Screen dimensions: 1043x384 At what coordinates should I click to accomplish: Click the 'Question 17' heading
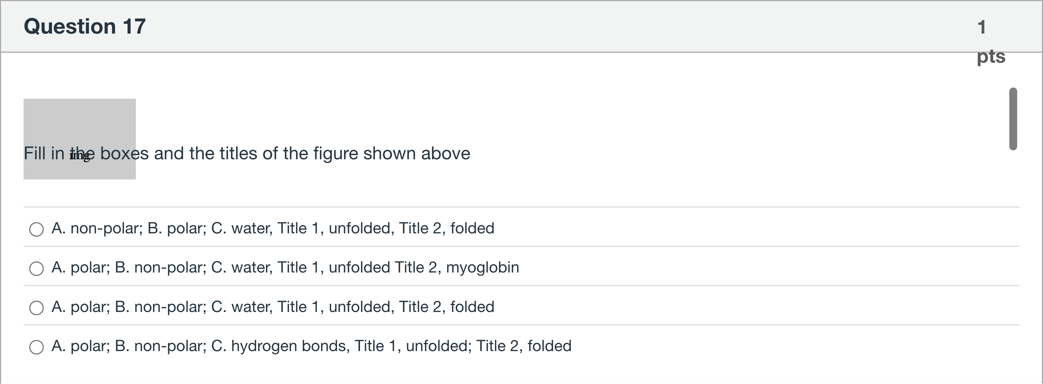[x=85, y=27]
